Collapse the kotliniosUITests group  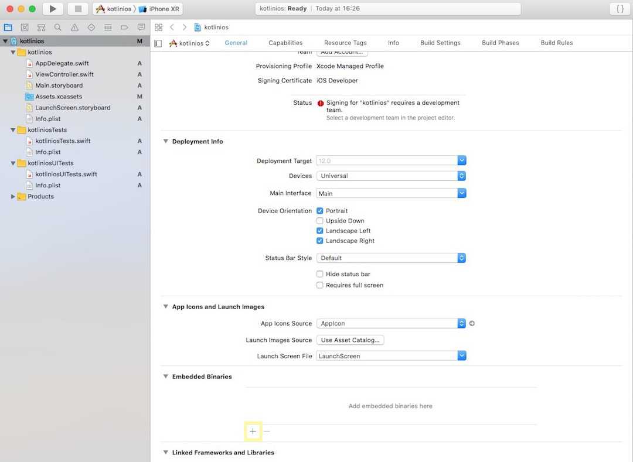tap(13, 163)
